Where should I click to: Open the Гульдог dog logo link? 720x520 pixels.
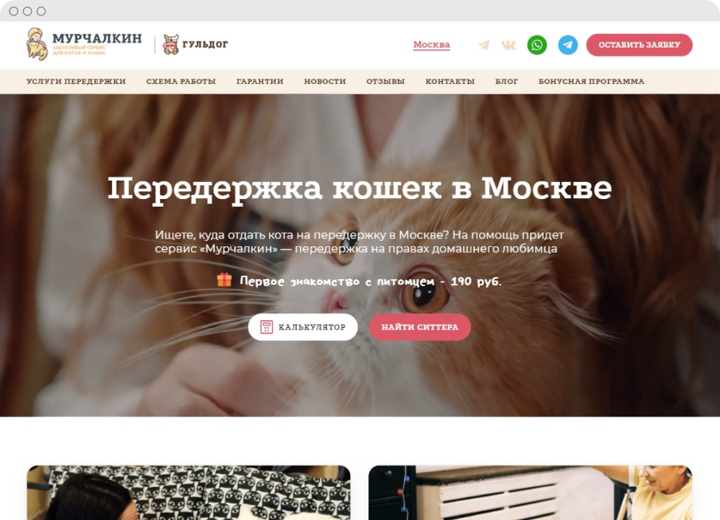[x=195, y=45]
